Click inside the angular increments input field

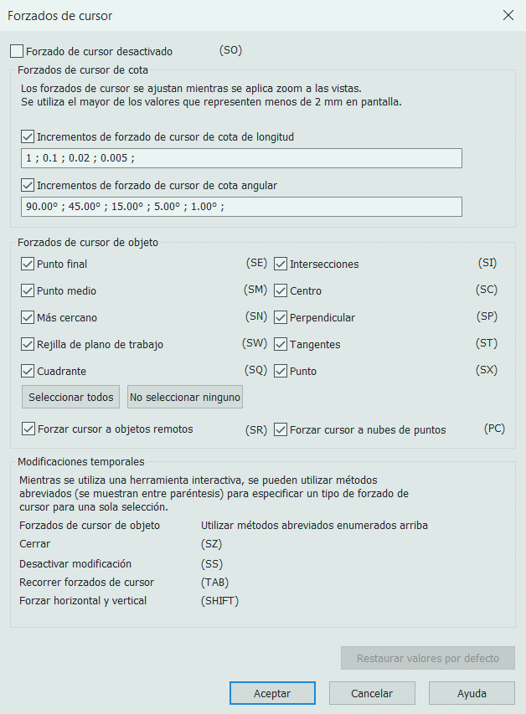[241, 206]
